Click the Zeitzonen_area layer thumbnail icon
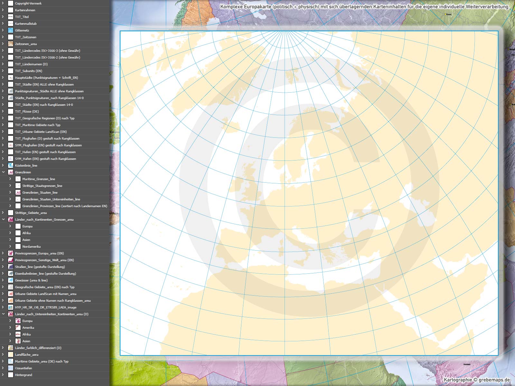The image size is (515, 386). (x=11, y=44)
